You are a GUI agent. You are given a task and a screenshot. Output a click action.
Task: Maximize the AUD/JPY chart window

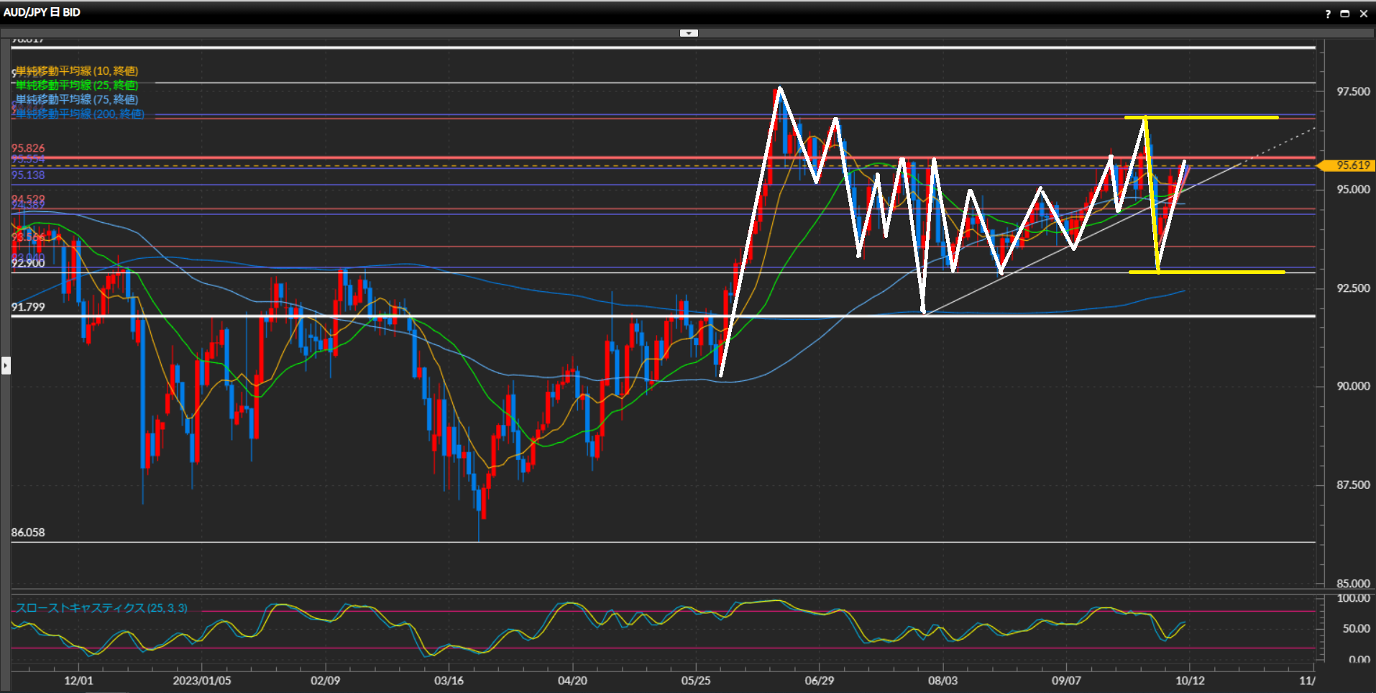(1344, 14)
